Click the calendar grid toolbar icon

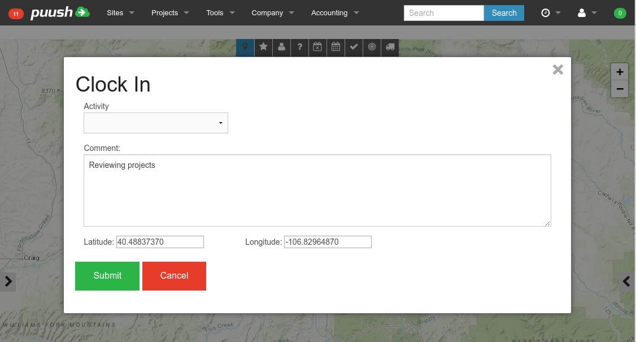click(336, 47)
